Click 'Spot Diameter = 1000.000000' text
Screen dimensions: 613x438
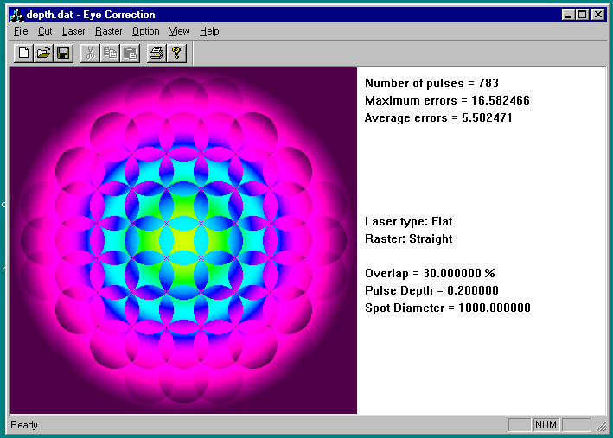tap(448, 308)
